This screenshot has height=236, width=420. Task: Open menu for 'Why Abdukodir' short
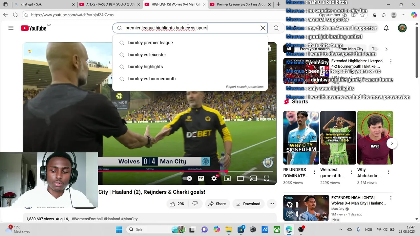tap(388, 172)
